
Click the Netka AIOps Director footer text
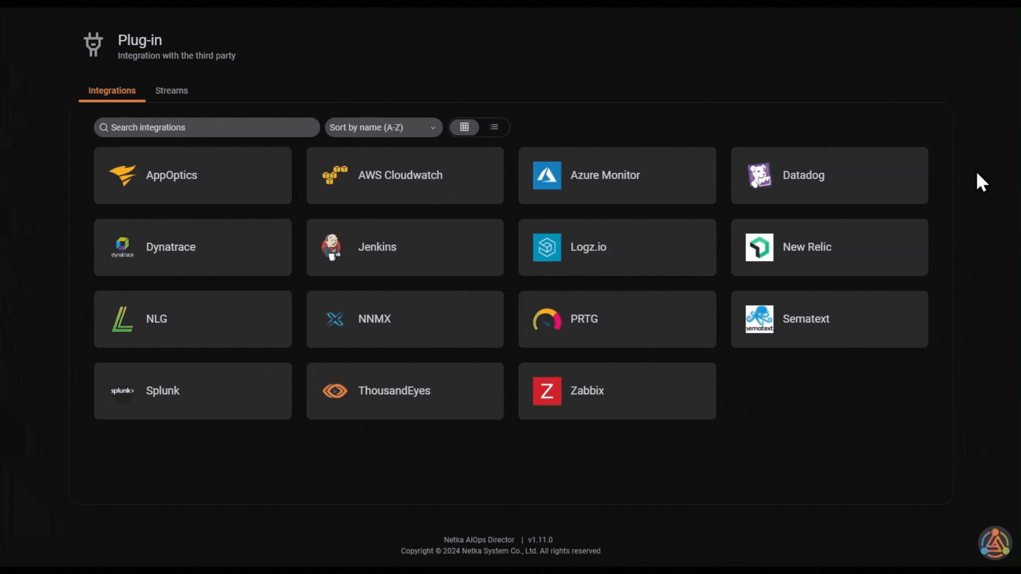coord(479,540)
